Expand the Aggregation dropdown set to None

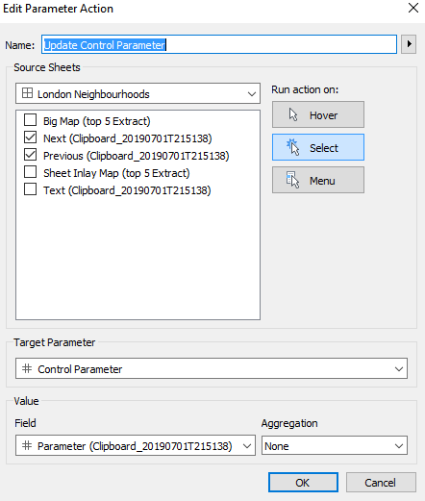point(335,445)
